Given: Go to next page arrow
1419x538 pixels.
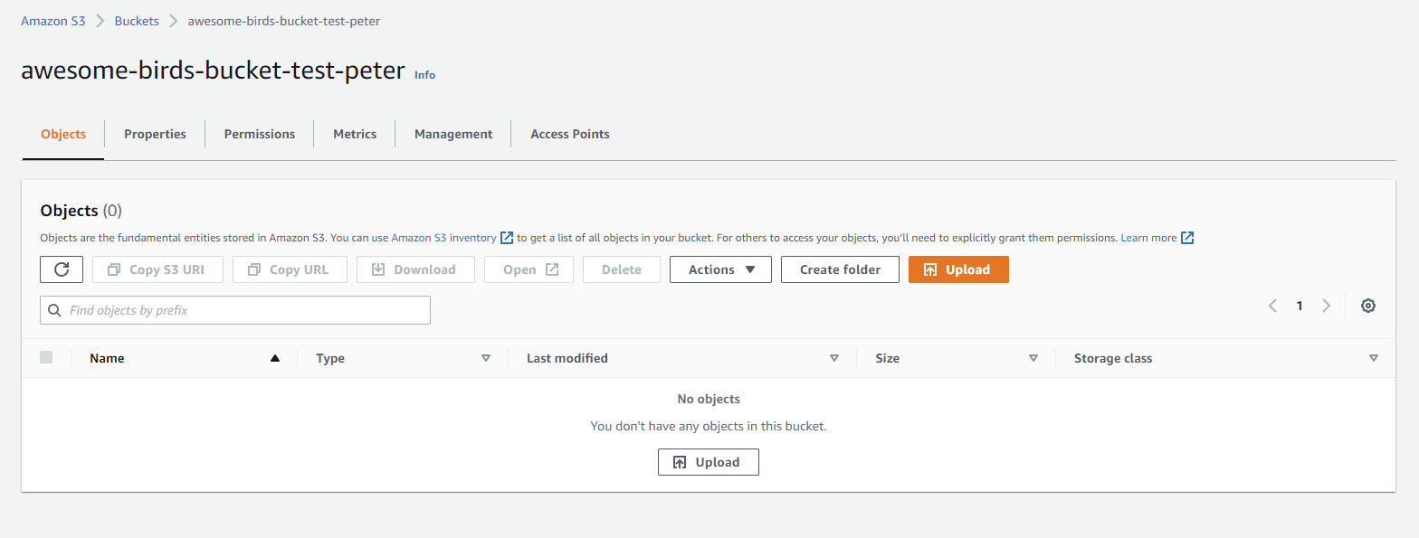Looking at the screenshot, I should (1327, 306).
